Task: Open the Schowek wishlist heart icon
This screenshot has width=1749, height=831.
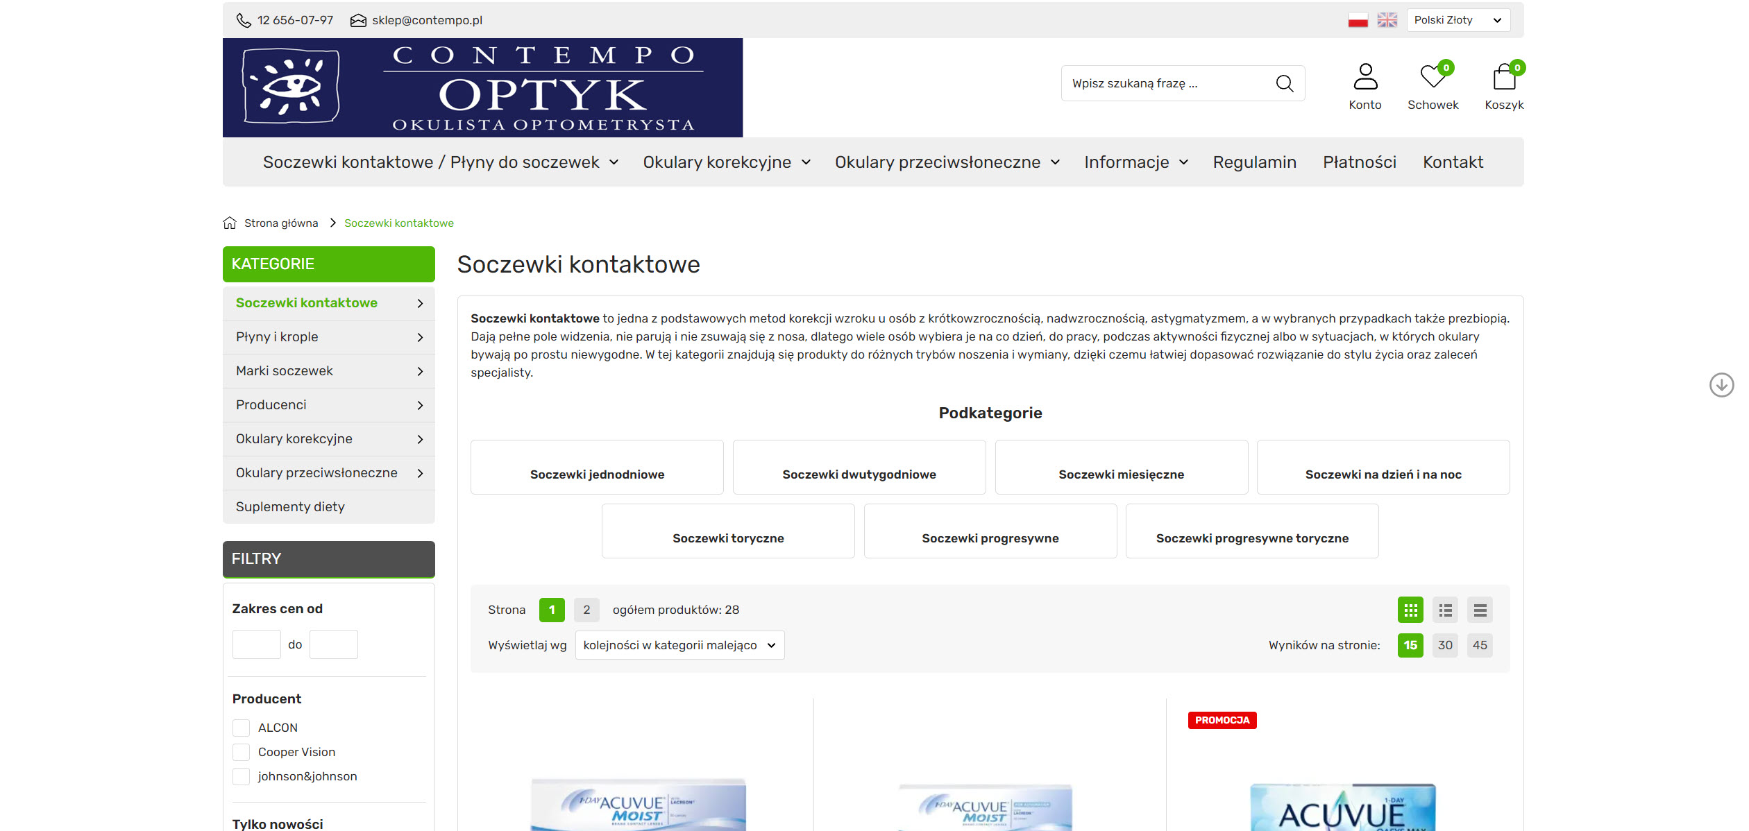Action: 1433,76
